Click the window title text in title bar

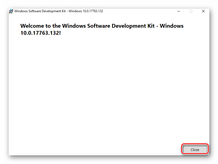coord(58,11)
